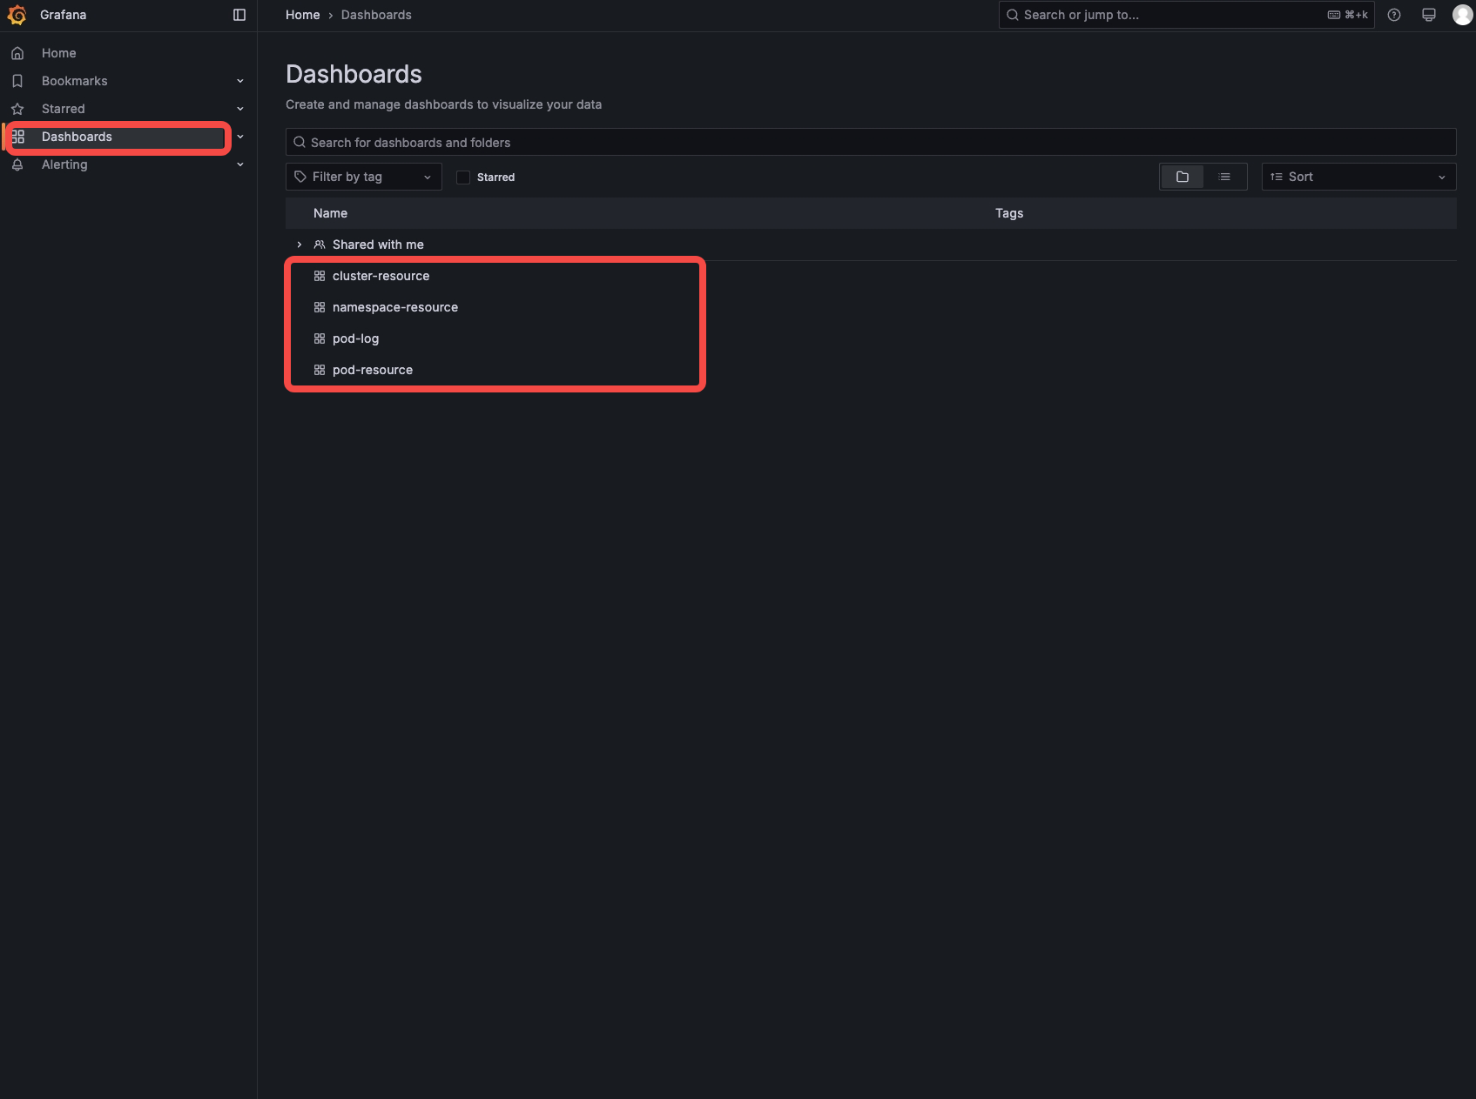Expand the Bookmarks section chevron
This screenshot has width=1476, height=1099.
[240, 81]
